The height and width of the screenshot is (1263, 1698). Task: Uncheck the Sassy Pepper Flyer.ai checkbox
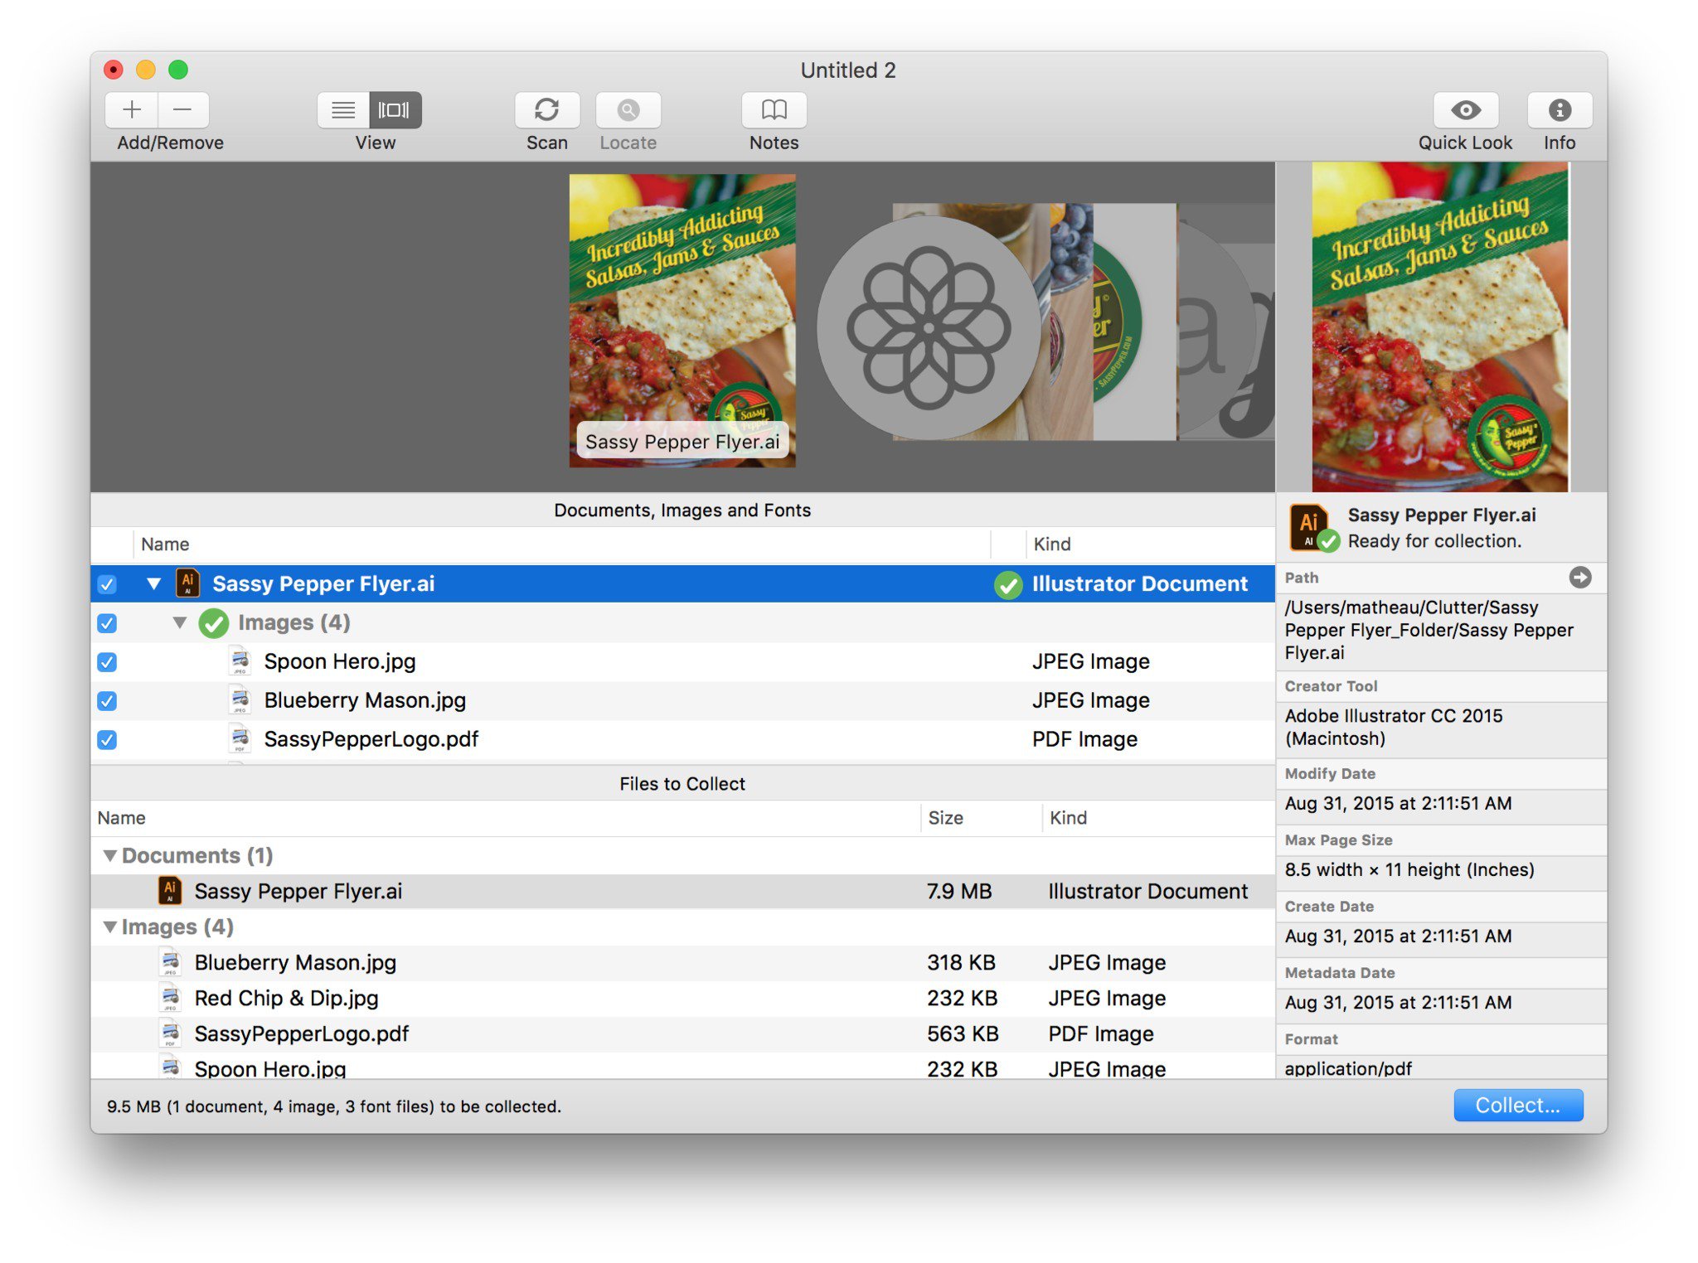pos(107,584)
